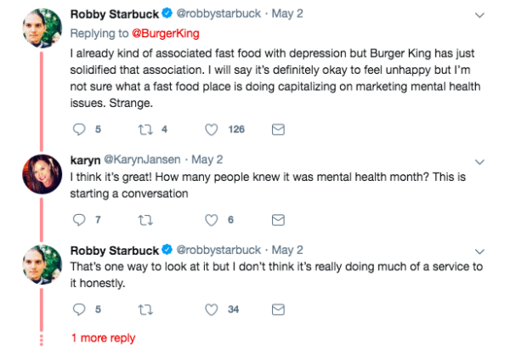
Task: Share karyn's tweet via message envelope
Action: click(278, 220)
